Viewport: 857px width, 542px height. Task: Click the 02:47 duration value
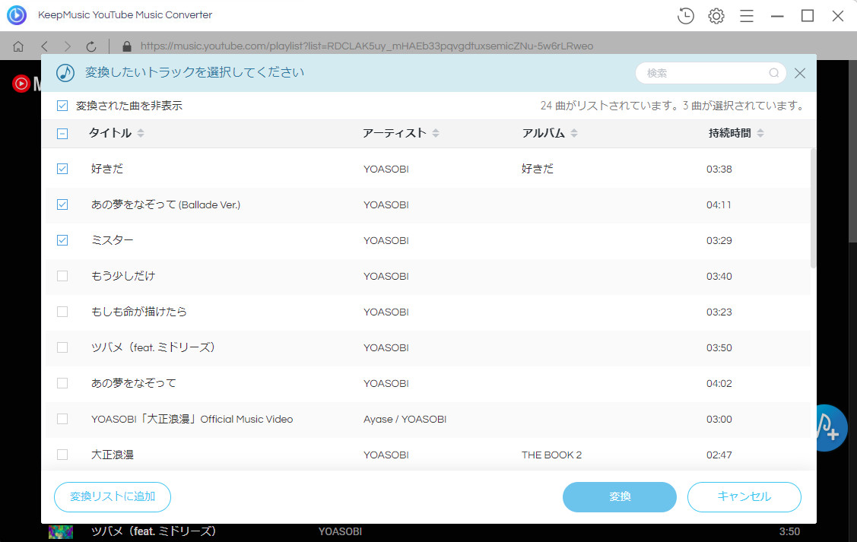(719, 455)
